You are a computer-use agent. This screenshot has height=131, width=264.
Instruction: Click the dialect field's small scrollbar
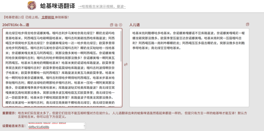(84, 126)
